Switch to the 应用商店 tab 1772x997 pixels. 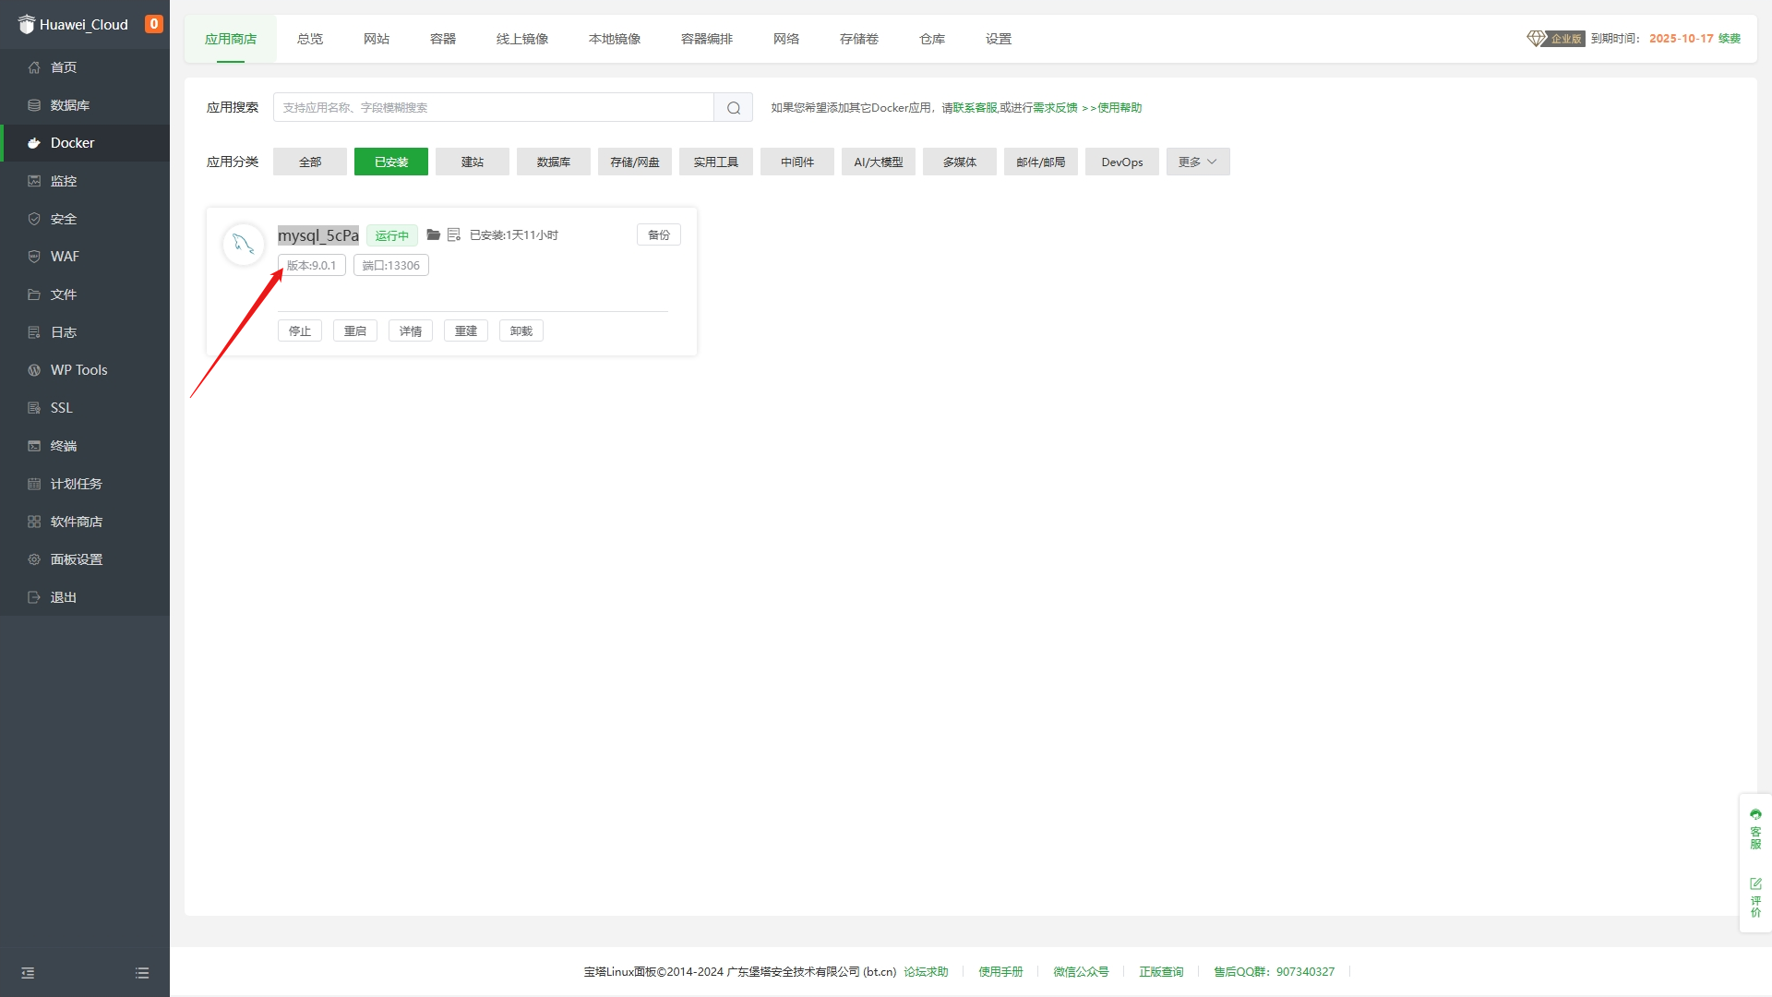(231, 39)
